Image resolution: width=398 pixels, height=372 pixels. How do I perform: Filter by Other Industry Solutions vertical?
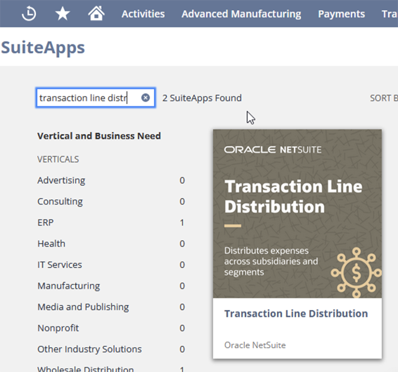(89, 349)
